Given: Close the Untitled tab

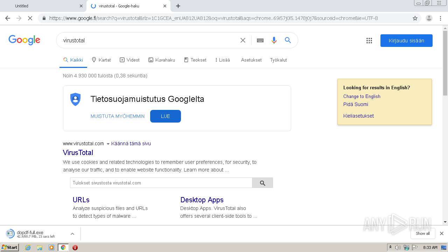Looking at the screenshot, I should click(81, 6).
